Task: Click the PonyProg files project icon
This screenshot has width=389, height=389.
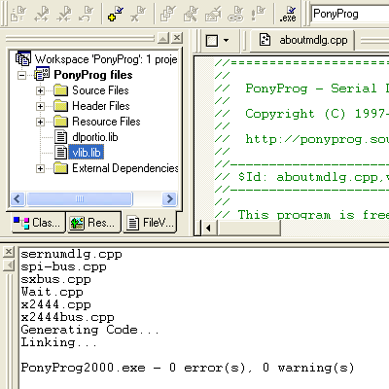Action: 42,74
